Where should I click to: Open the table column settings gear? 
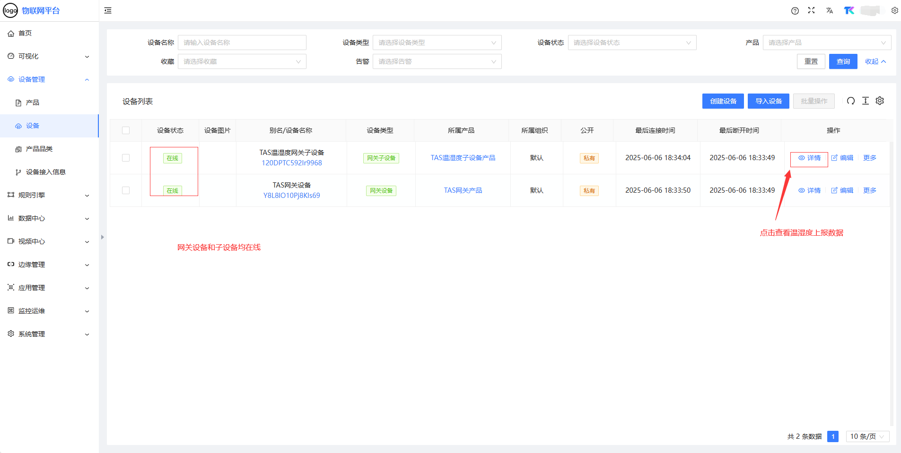(880, 101)
